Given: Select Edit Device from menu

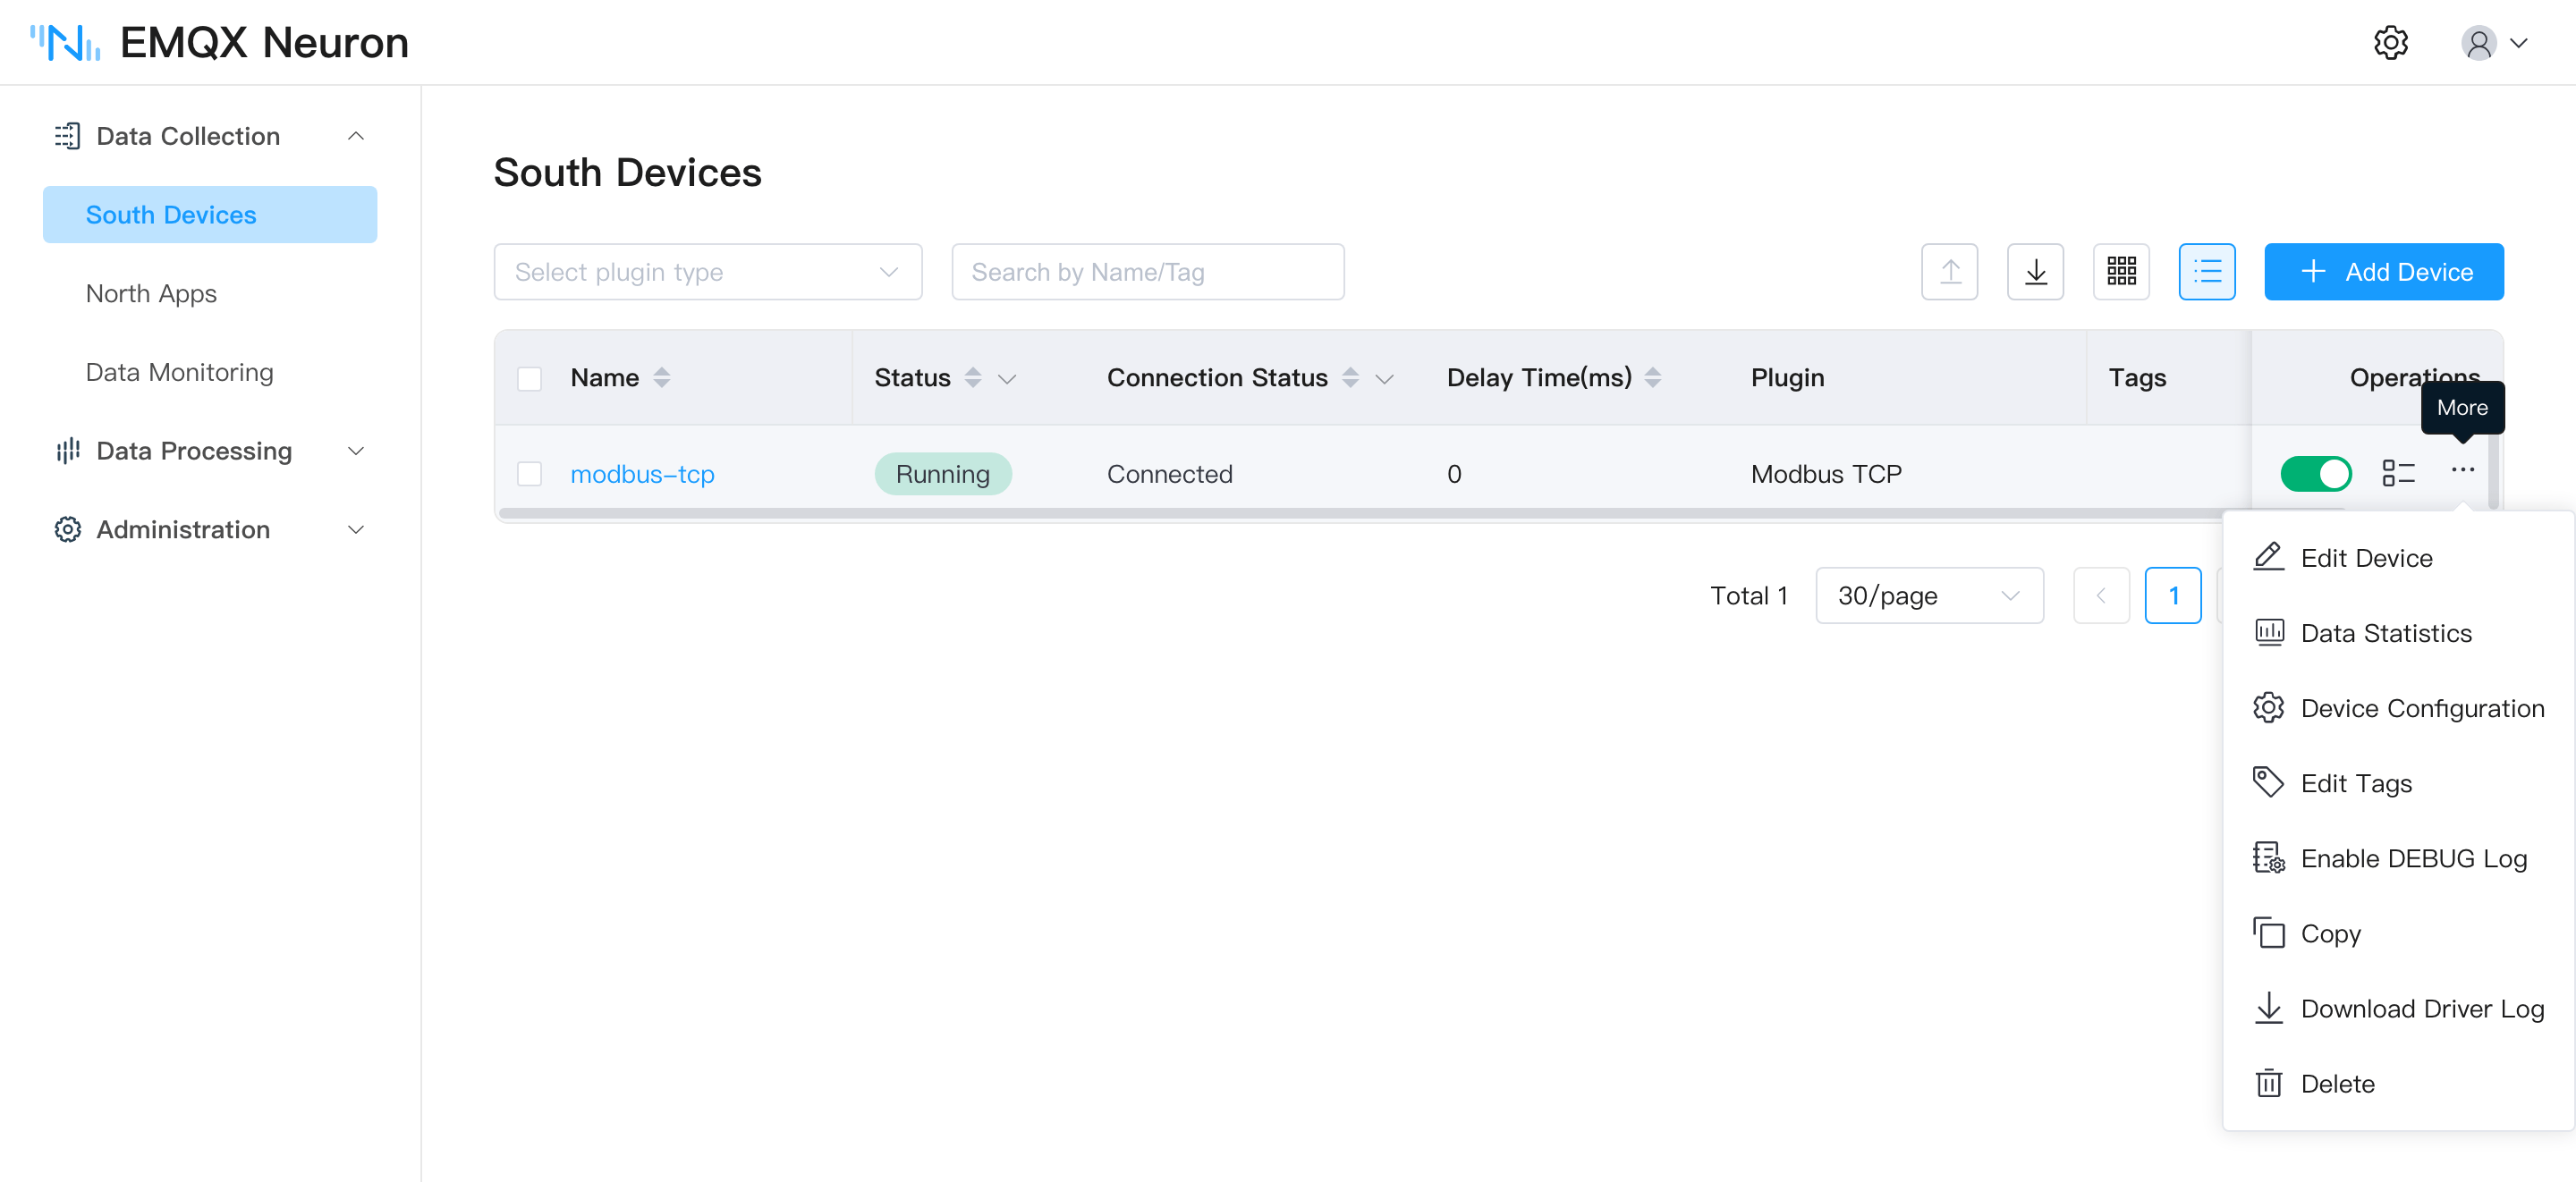Looking at the screenshot, I should pyautogui.click(x=2398, y=557).
